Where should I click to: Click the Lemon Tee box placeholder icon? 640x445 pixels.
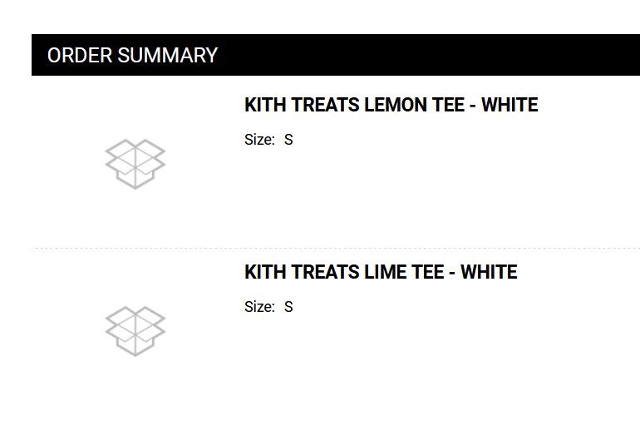[x=135, y=164]
